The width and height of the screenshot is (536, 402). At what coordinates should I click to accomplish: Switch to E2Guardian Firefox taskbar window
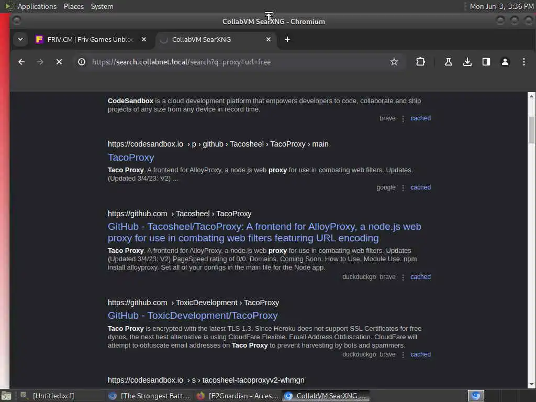238,396
